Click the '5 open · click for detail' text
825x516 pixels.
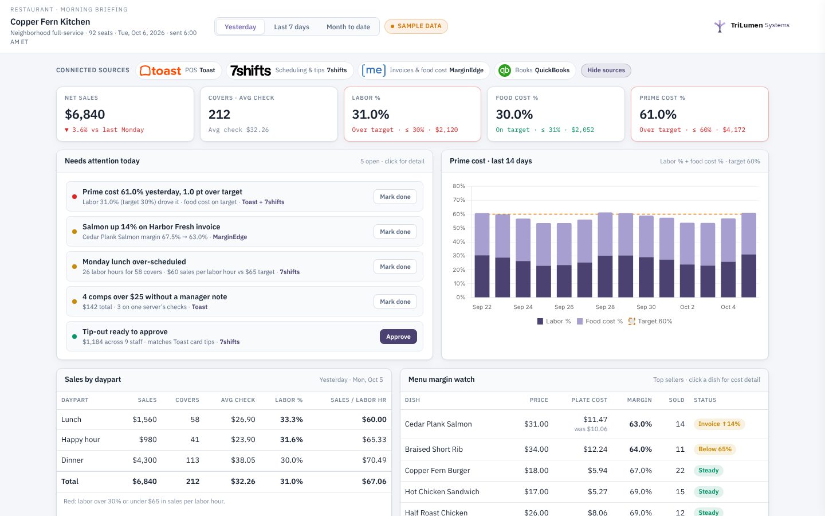pos(392,162)
